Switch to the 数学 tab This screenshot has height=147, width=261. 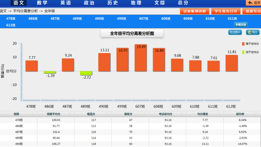click(42, 3)
